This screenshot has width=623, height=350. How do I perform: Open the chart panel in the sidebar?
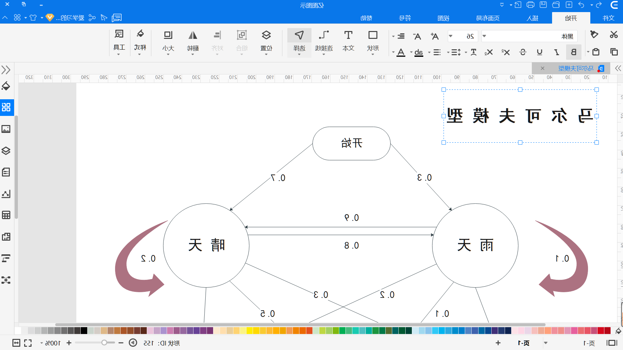(6, 194)
